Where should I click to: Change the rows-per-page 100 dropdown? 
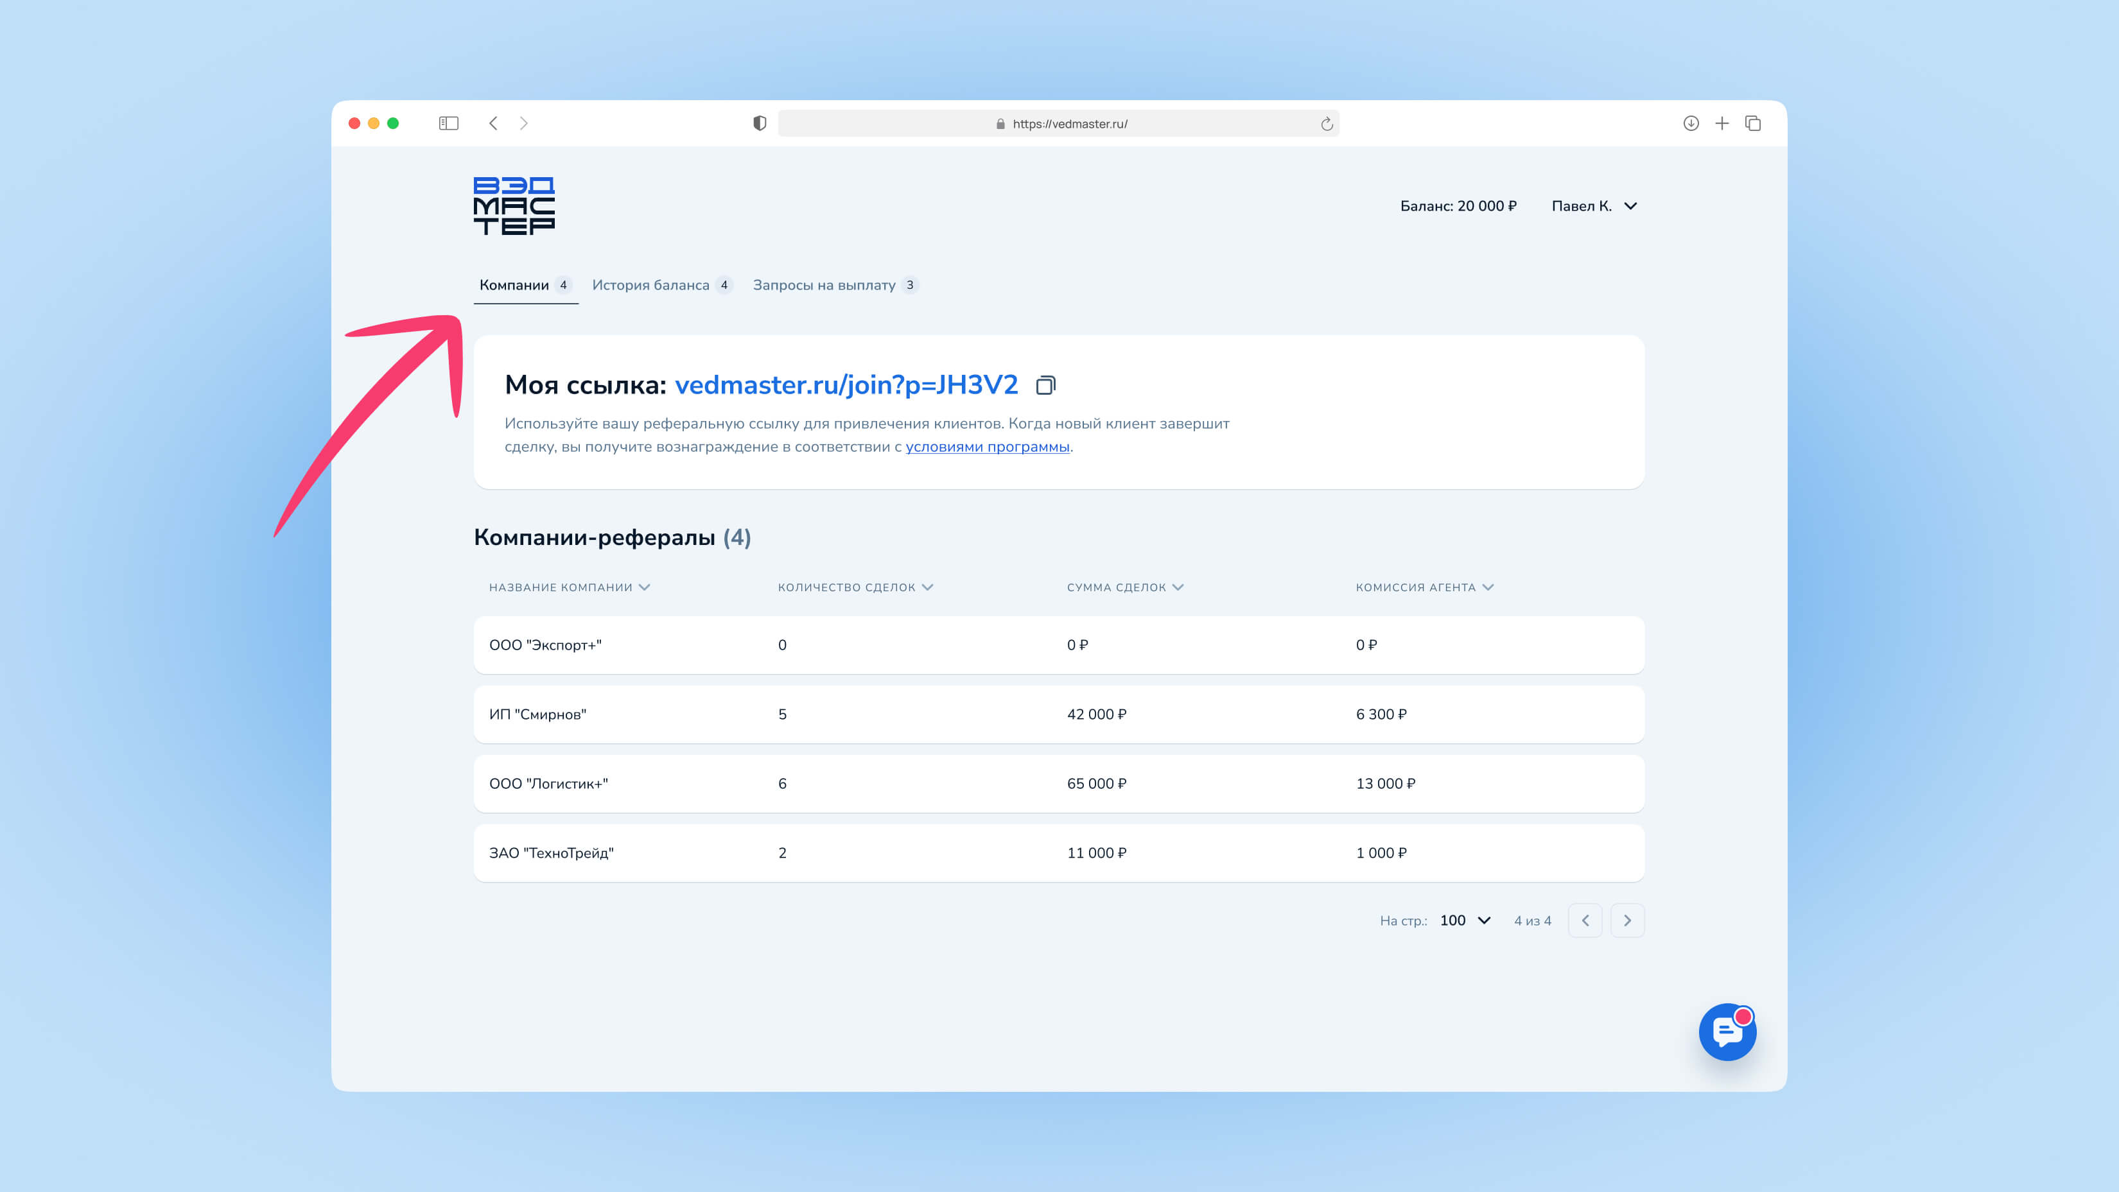1465,920
